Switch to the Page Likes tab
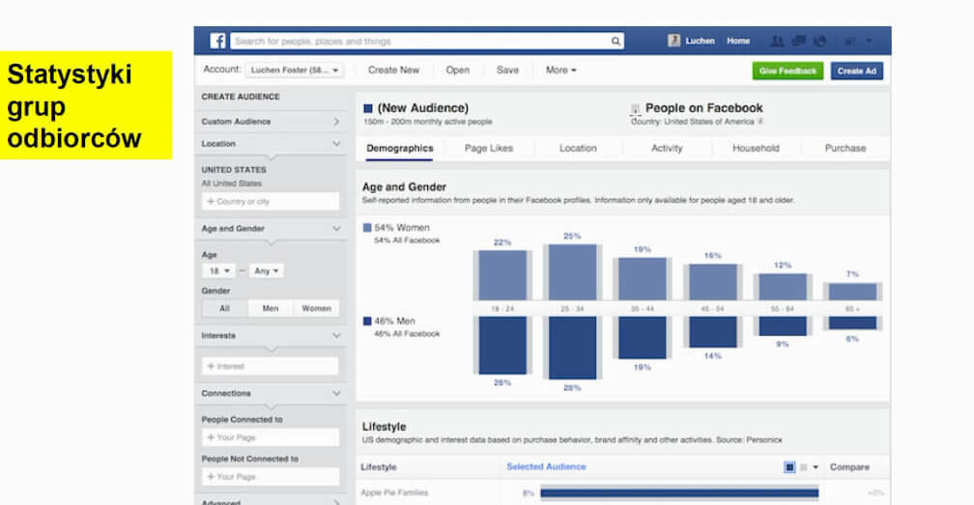 (488, 149)
